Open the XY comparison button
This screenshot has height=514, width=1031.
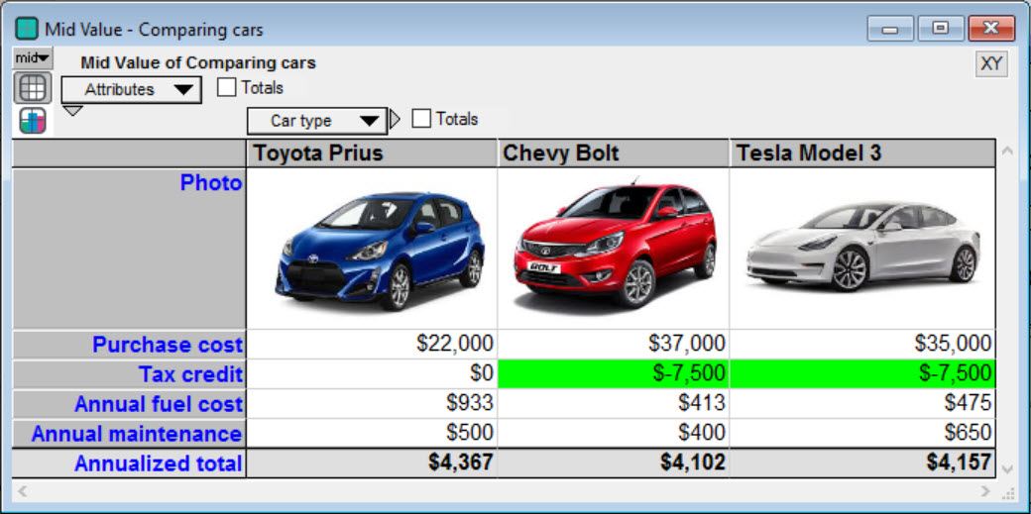[991, 63]
